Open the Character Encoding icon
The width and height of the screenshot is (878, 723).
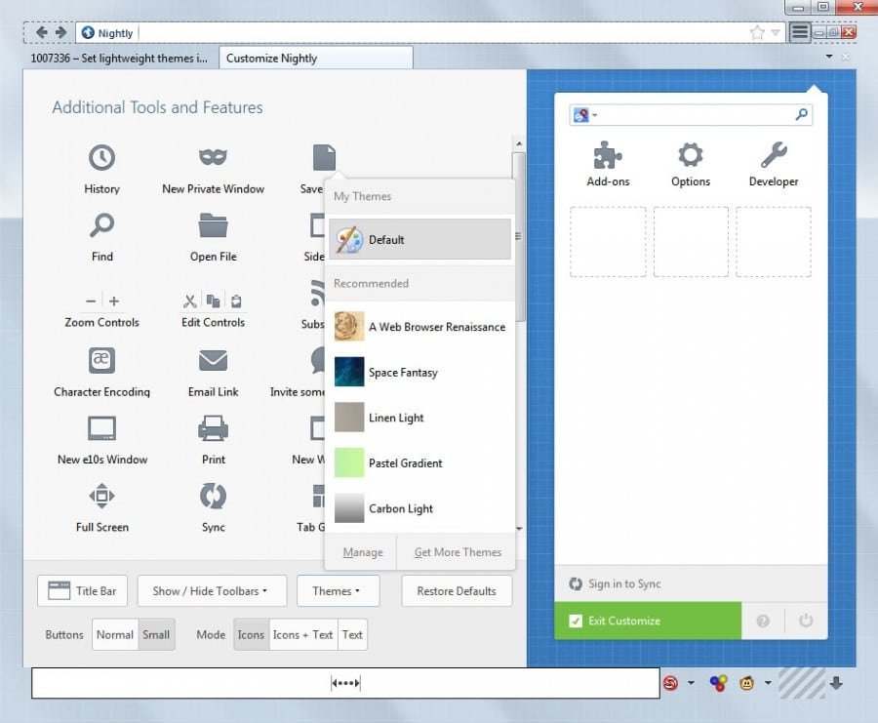(x=101, y=360)
